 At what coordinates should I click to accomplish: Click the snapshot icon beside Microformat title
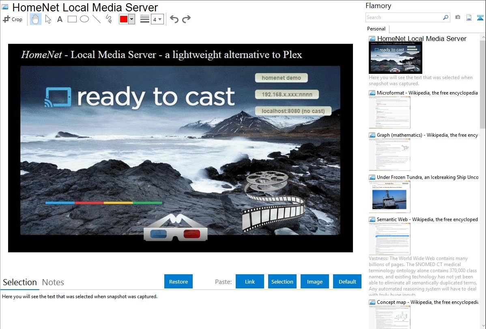pos(372,93)
